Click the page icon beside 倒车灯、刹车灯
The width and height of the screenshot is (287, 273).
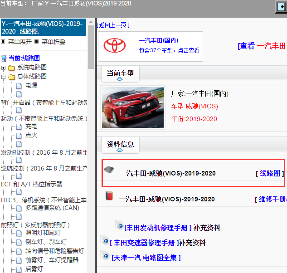[19, 242]
